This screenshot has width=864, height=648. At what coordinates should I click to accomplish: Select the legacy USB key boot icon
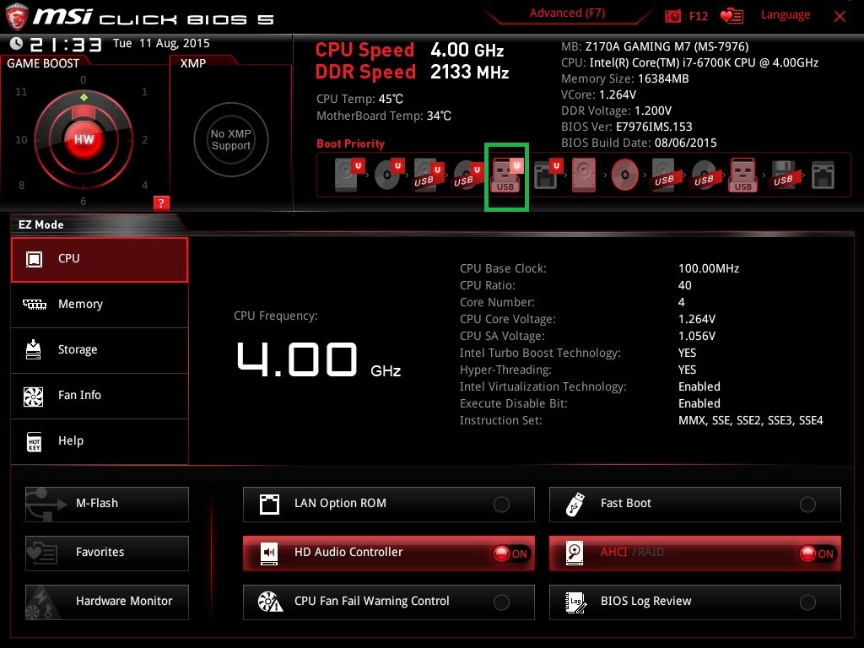point(743,175)
